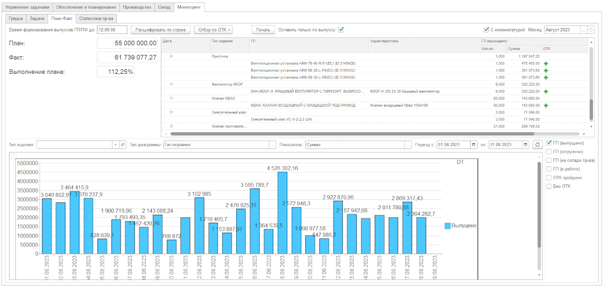Click the ellipsis button beside Месяц field
The height and width of the screenshot is (286, 603).
[583, 30]
